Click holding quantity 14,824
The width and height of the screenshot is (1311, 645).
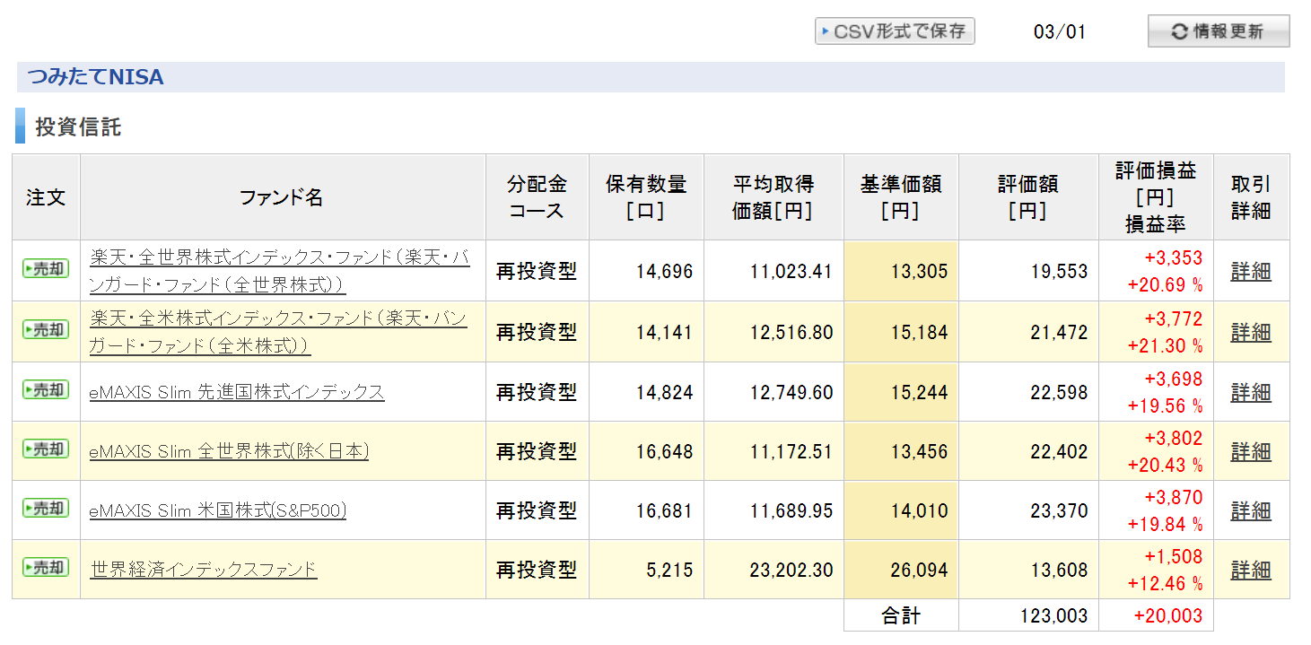[x=665, y=393]
